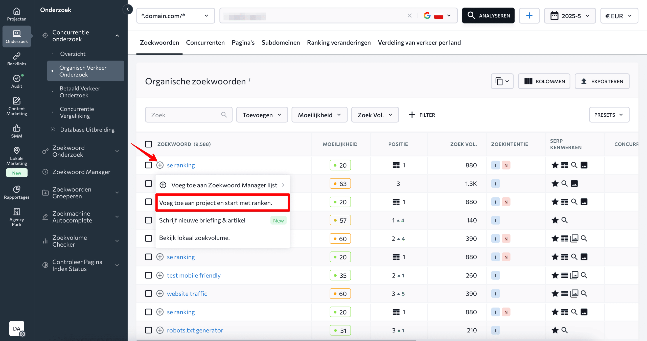Open the EUR currency dropdown
The height and width of the screenshot is (341, 647).
pos(619,16)
